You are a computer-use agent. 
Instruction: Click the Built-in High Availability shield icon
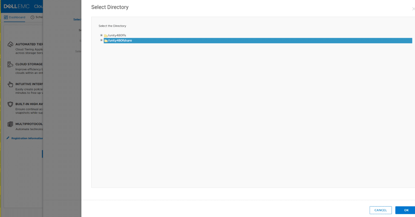[x=10, y=104]
